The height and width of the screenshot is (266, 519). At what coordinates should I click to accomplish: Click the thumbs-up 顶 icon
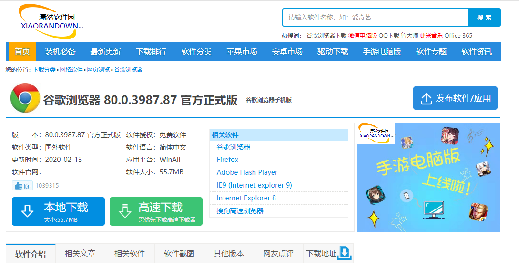point(22,186)
